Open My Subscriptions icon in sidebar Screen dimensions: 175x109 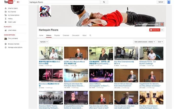[x=6, y=15]
